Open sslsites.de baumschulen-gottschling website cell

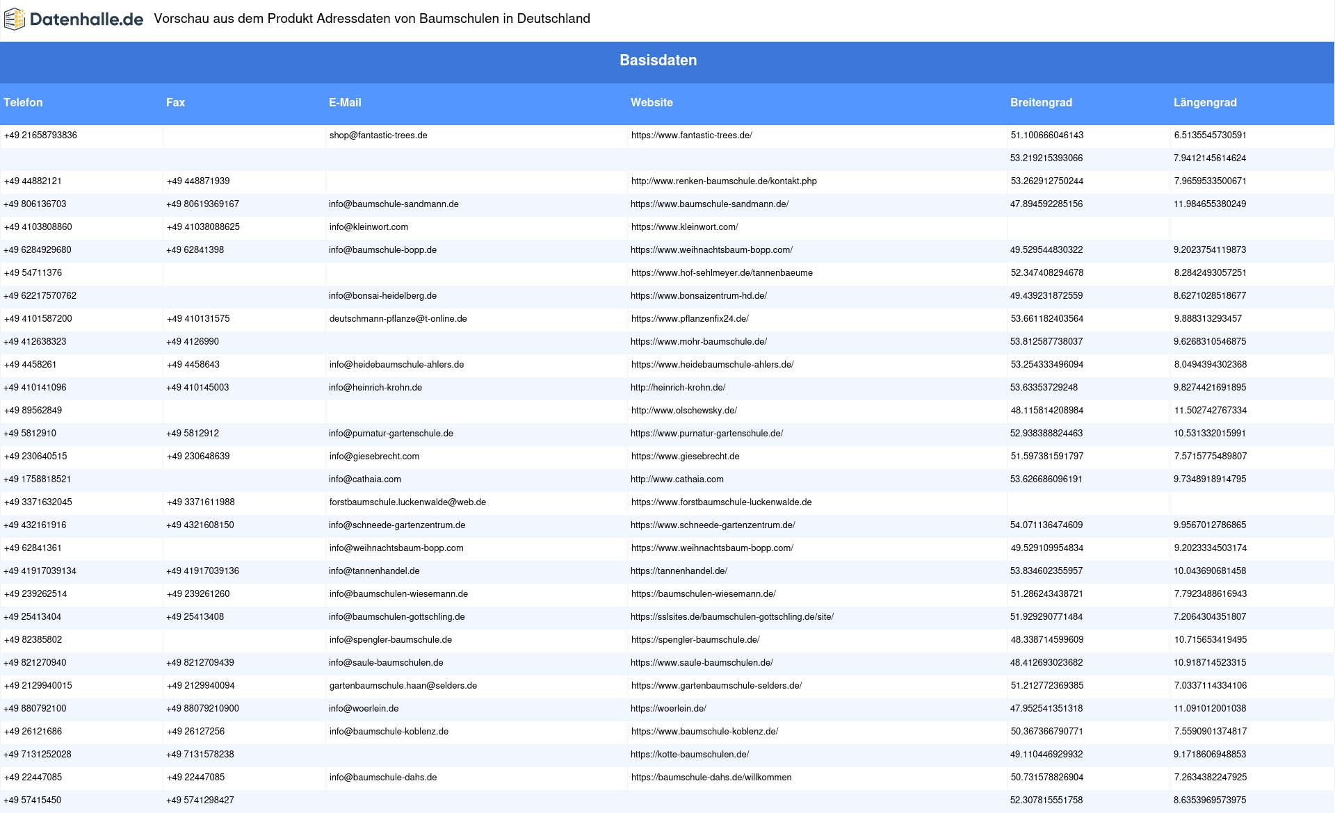[732, 617]
